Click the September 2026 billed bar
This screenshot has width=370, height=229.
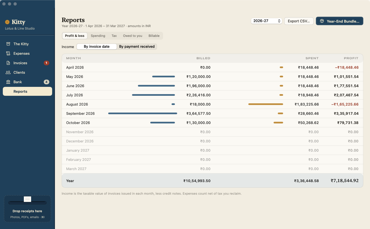tap(143, 113)
